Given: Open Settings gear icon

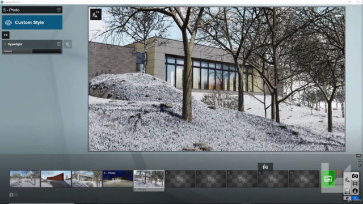Looking at the screenshot, I should pos(347,198).
